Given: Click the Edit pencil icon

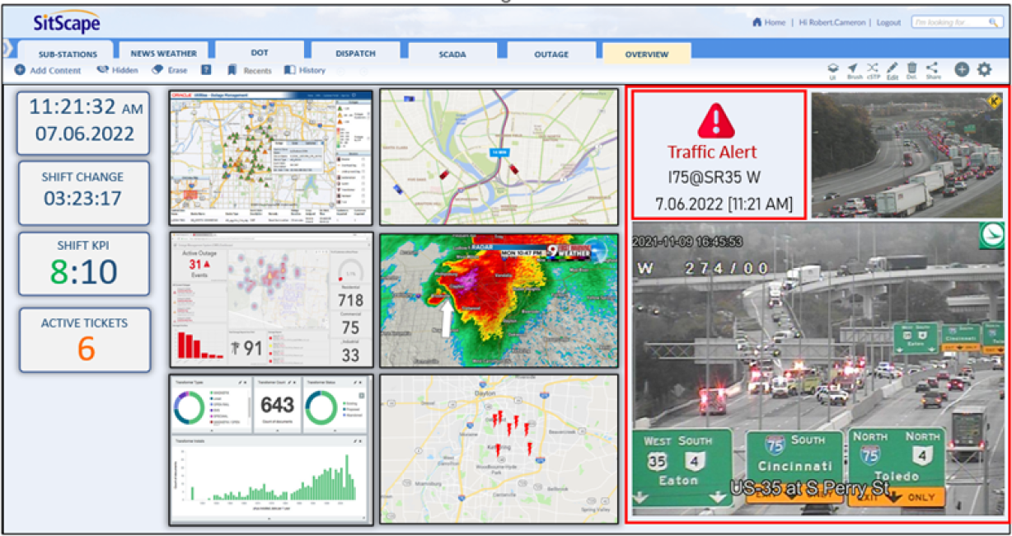Looking at the screenshot, I should pyautogui.click(x=893, y=69).
